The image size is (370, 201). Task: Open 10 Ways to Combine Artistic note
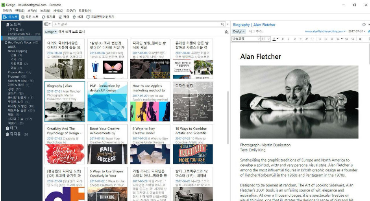(193, 144)
